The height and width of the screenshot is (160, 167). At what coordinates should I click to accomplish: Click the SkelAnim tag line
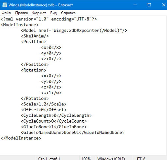(x=35, y=36)
